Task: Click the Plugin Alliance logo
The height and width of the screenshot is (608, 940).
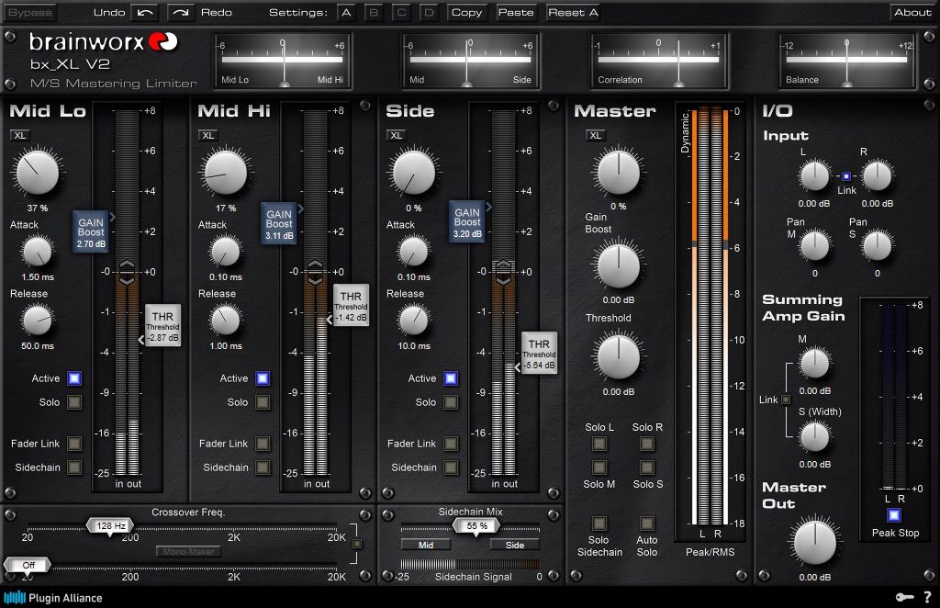Action: tap(52, 598)
